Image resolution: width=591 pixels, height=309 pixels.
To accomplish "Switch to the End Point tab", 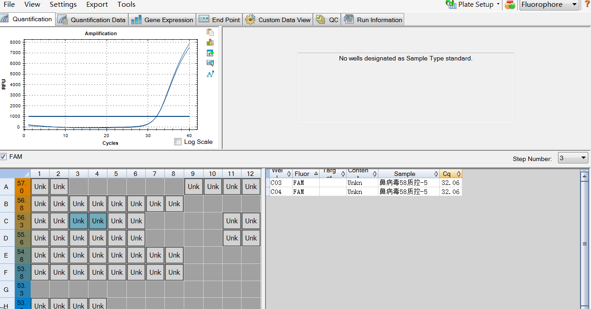I will [219, 20].
